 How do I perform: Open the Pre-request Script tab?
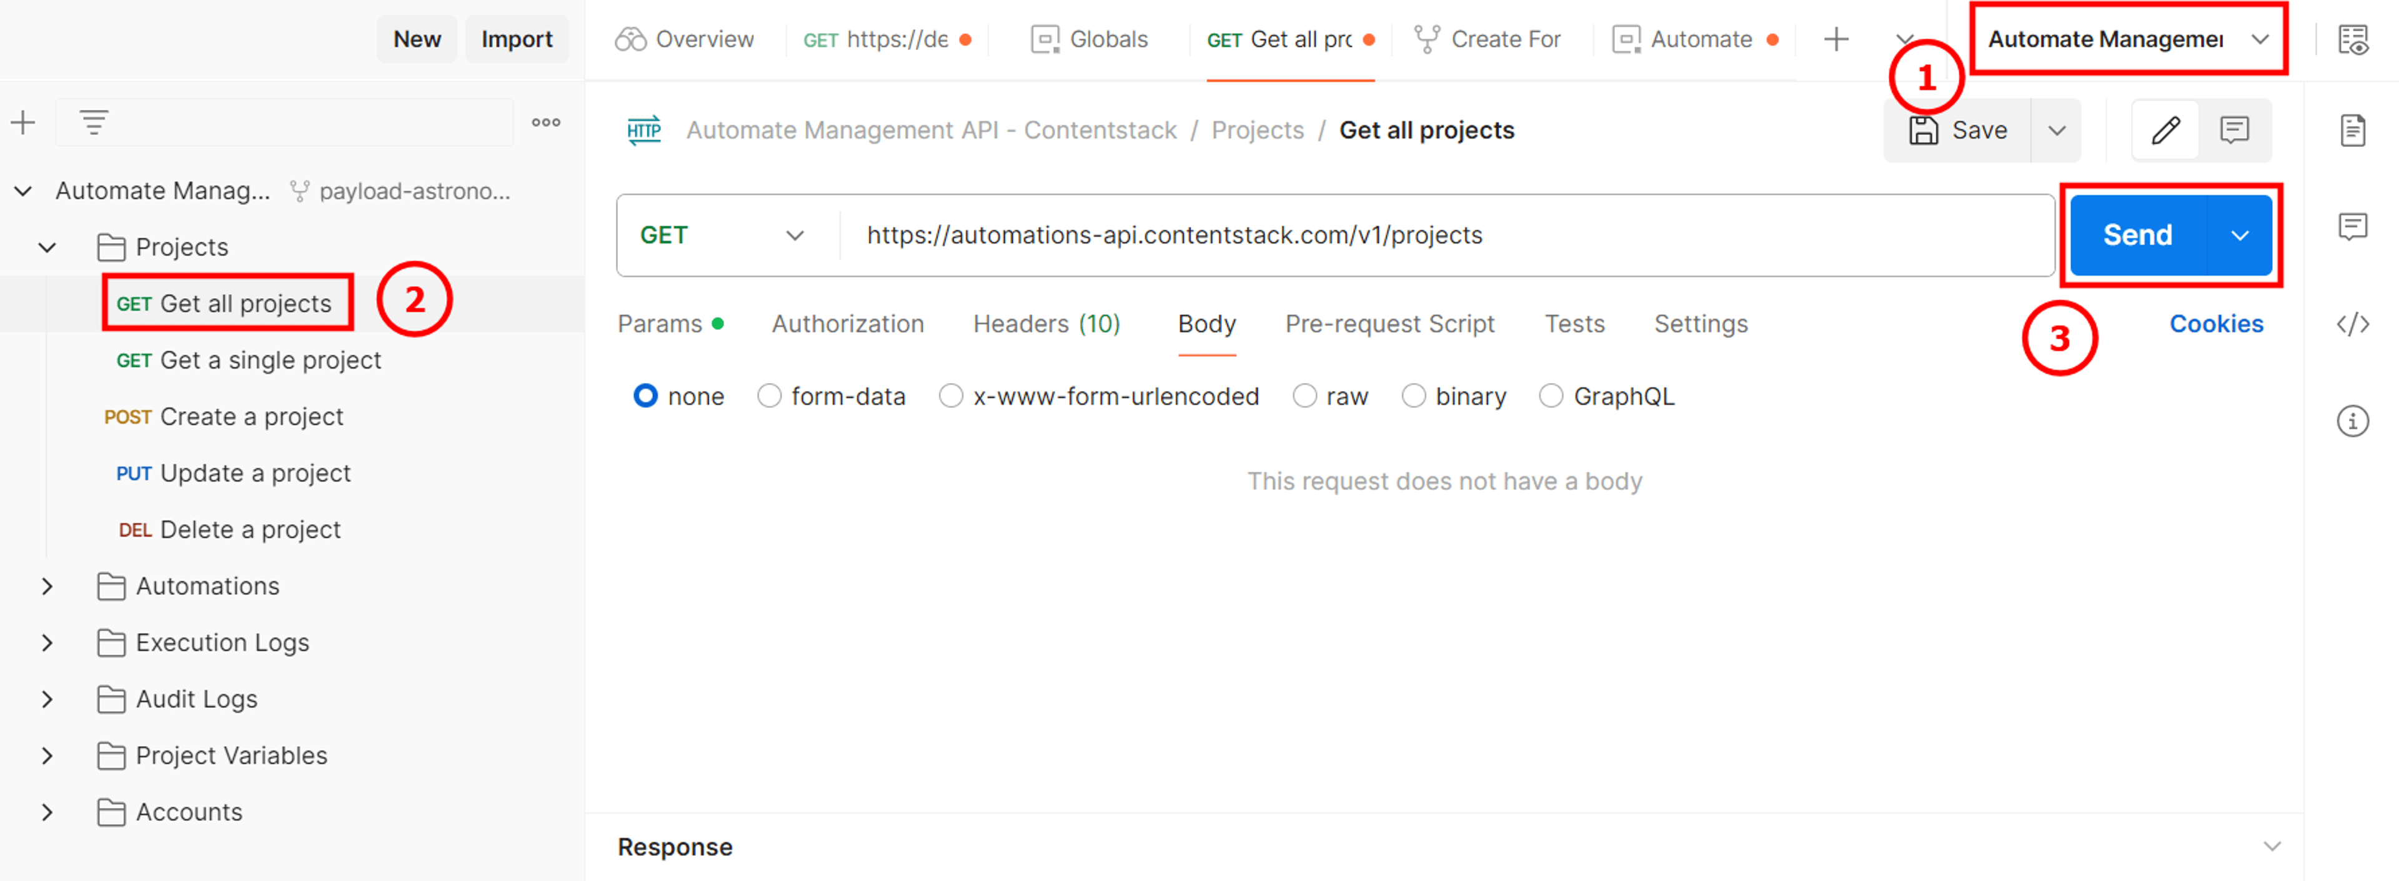pyautogui.click(x=1389, y=323)
